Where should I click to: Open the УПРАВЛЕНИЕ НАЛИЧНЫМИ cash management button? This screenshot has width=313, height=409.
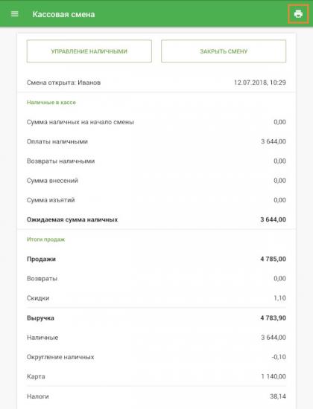(89, 51)
